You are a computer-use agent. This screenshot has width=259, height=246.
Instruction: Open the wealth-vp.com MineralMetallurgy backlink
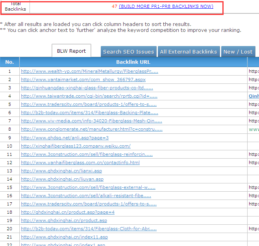pyautogui.click(x=89, y=72)
